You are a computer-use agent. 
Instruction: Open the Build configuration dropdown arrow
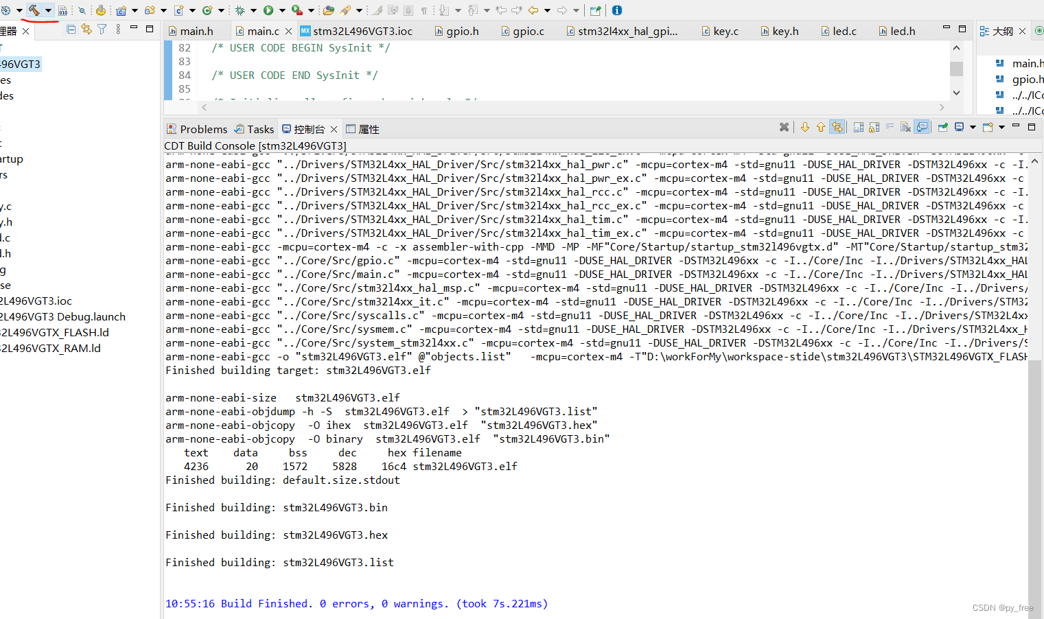click(49, 10)
